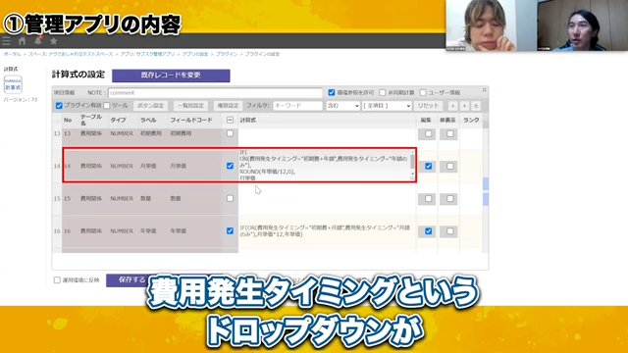Click the expand icon in the panel corner
628x353 pixels.
click(484, 90)
